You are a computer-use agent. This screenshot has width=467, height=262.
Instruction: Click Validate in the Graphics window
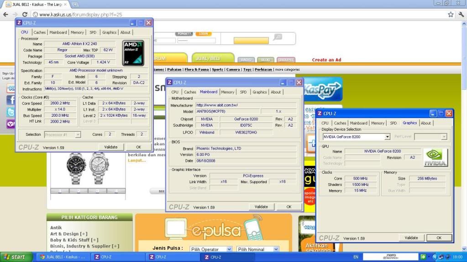pyautogui.click(x=411, y=237)
